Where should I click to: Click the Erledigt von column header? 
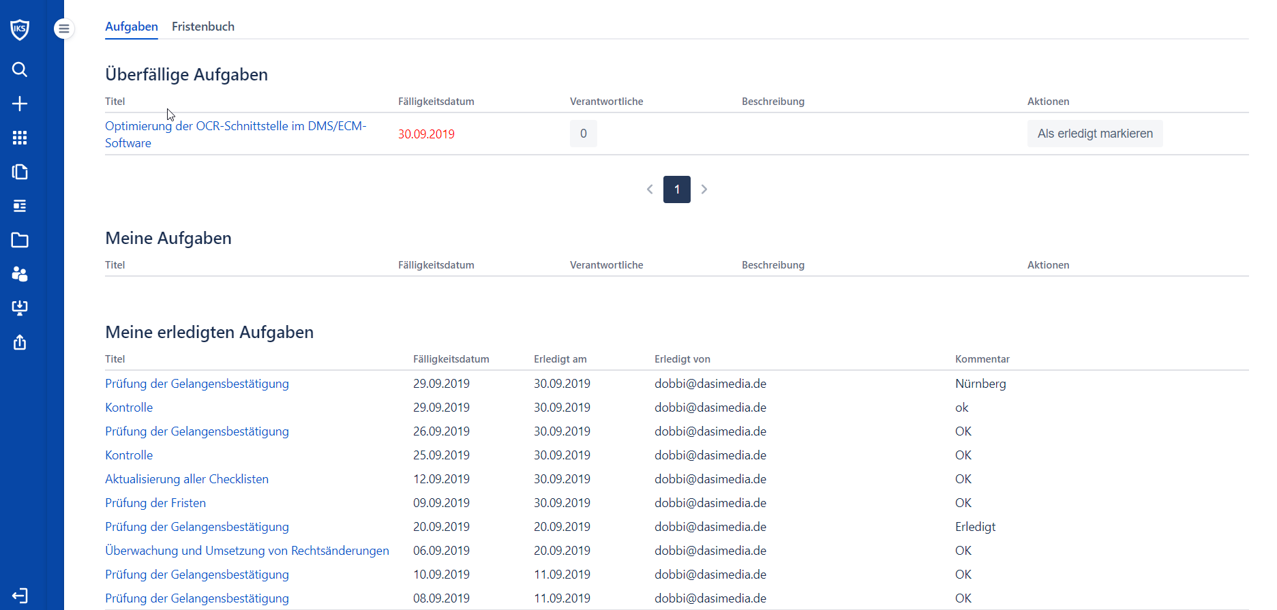point(682,359)
